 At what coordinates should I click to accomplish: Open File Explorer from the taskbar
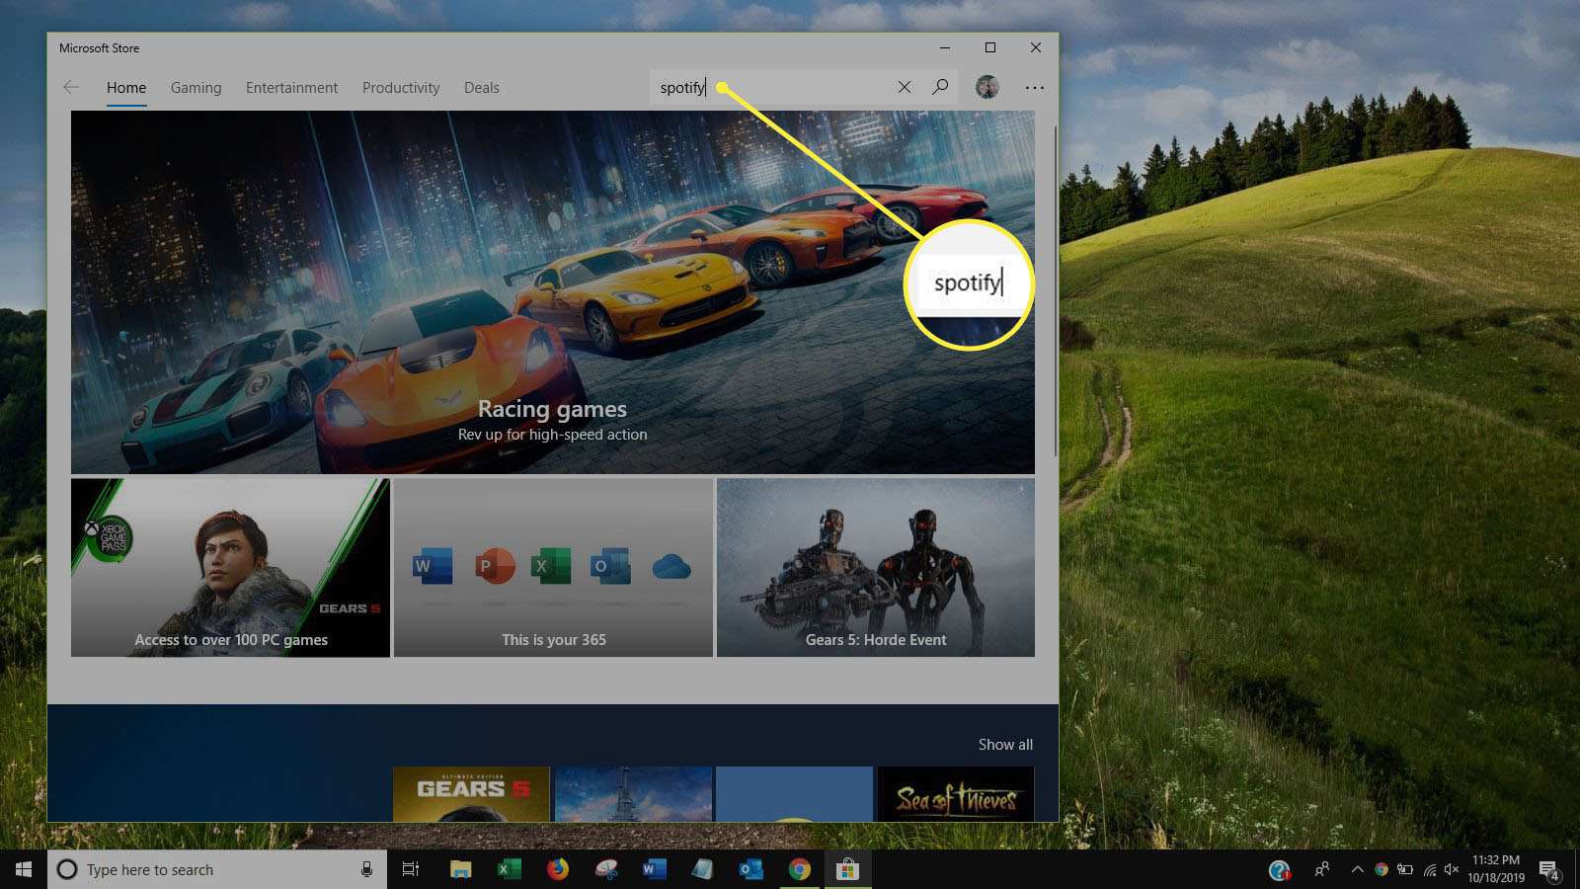460,869
